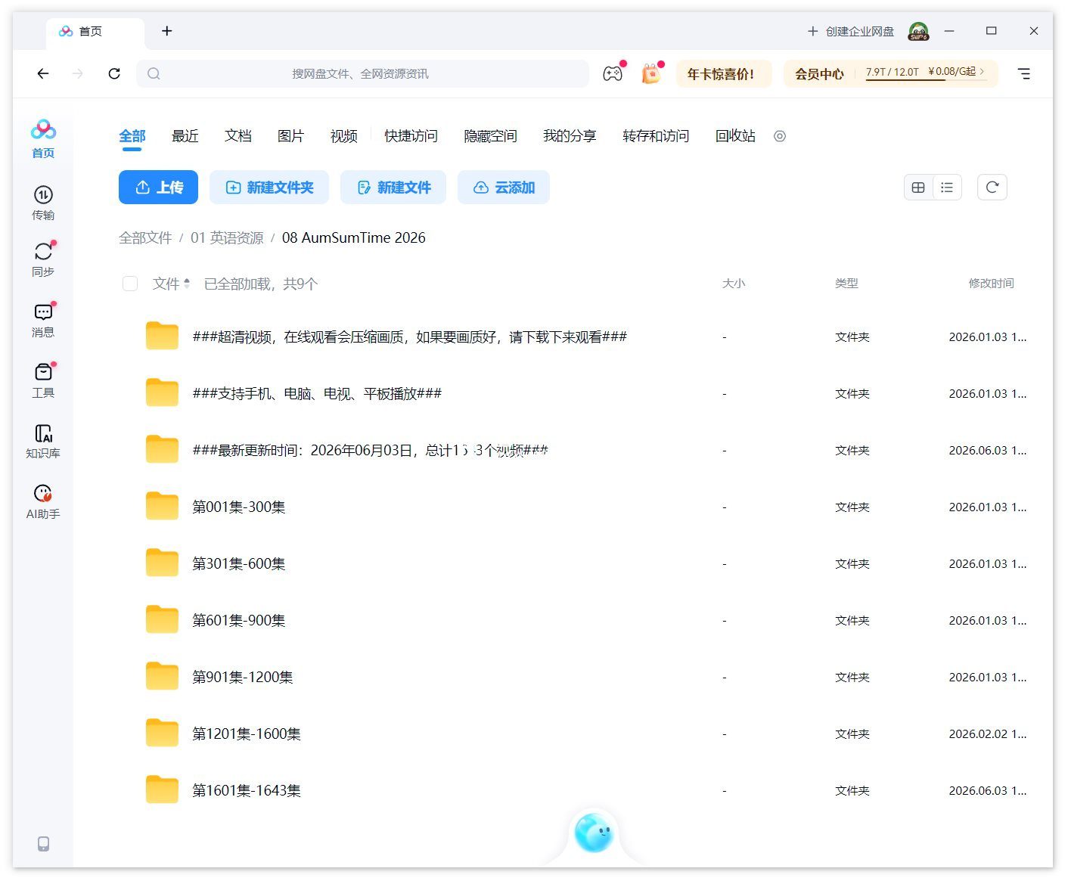Open the 会员中心 member center
The height and width of the screenshot is (884, 1068).
(819, 74)
